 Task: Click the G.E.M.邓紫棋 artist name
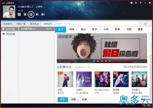82,93
